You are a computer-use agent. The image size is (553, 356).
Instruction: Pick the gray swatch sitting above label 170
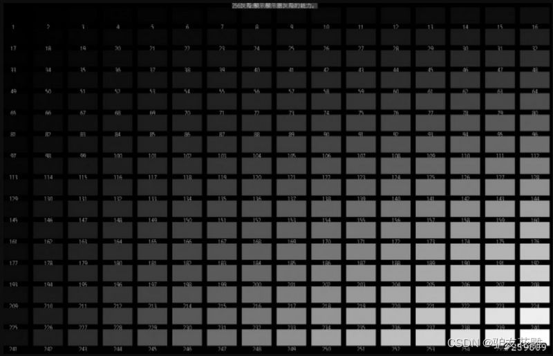(326, 230)
